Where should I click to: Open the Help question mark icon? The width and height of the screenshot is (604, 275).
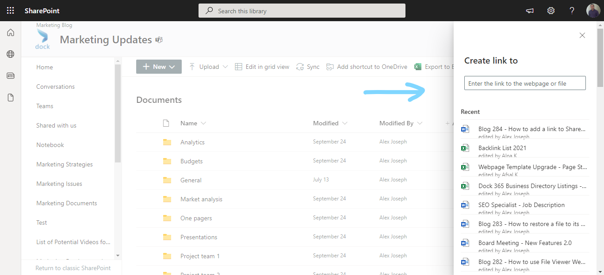571,10
